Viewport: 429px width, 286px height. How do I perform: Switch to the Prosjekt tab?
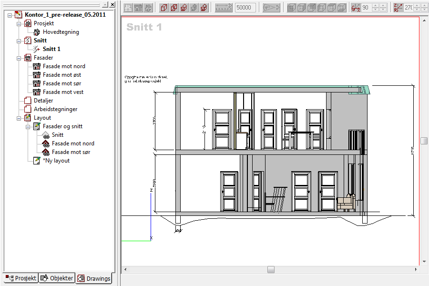click(x=21, y=278)
